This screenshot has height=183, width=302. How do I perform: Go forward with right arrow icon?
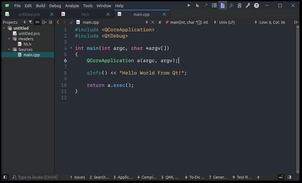pos(64,22)
